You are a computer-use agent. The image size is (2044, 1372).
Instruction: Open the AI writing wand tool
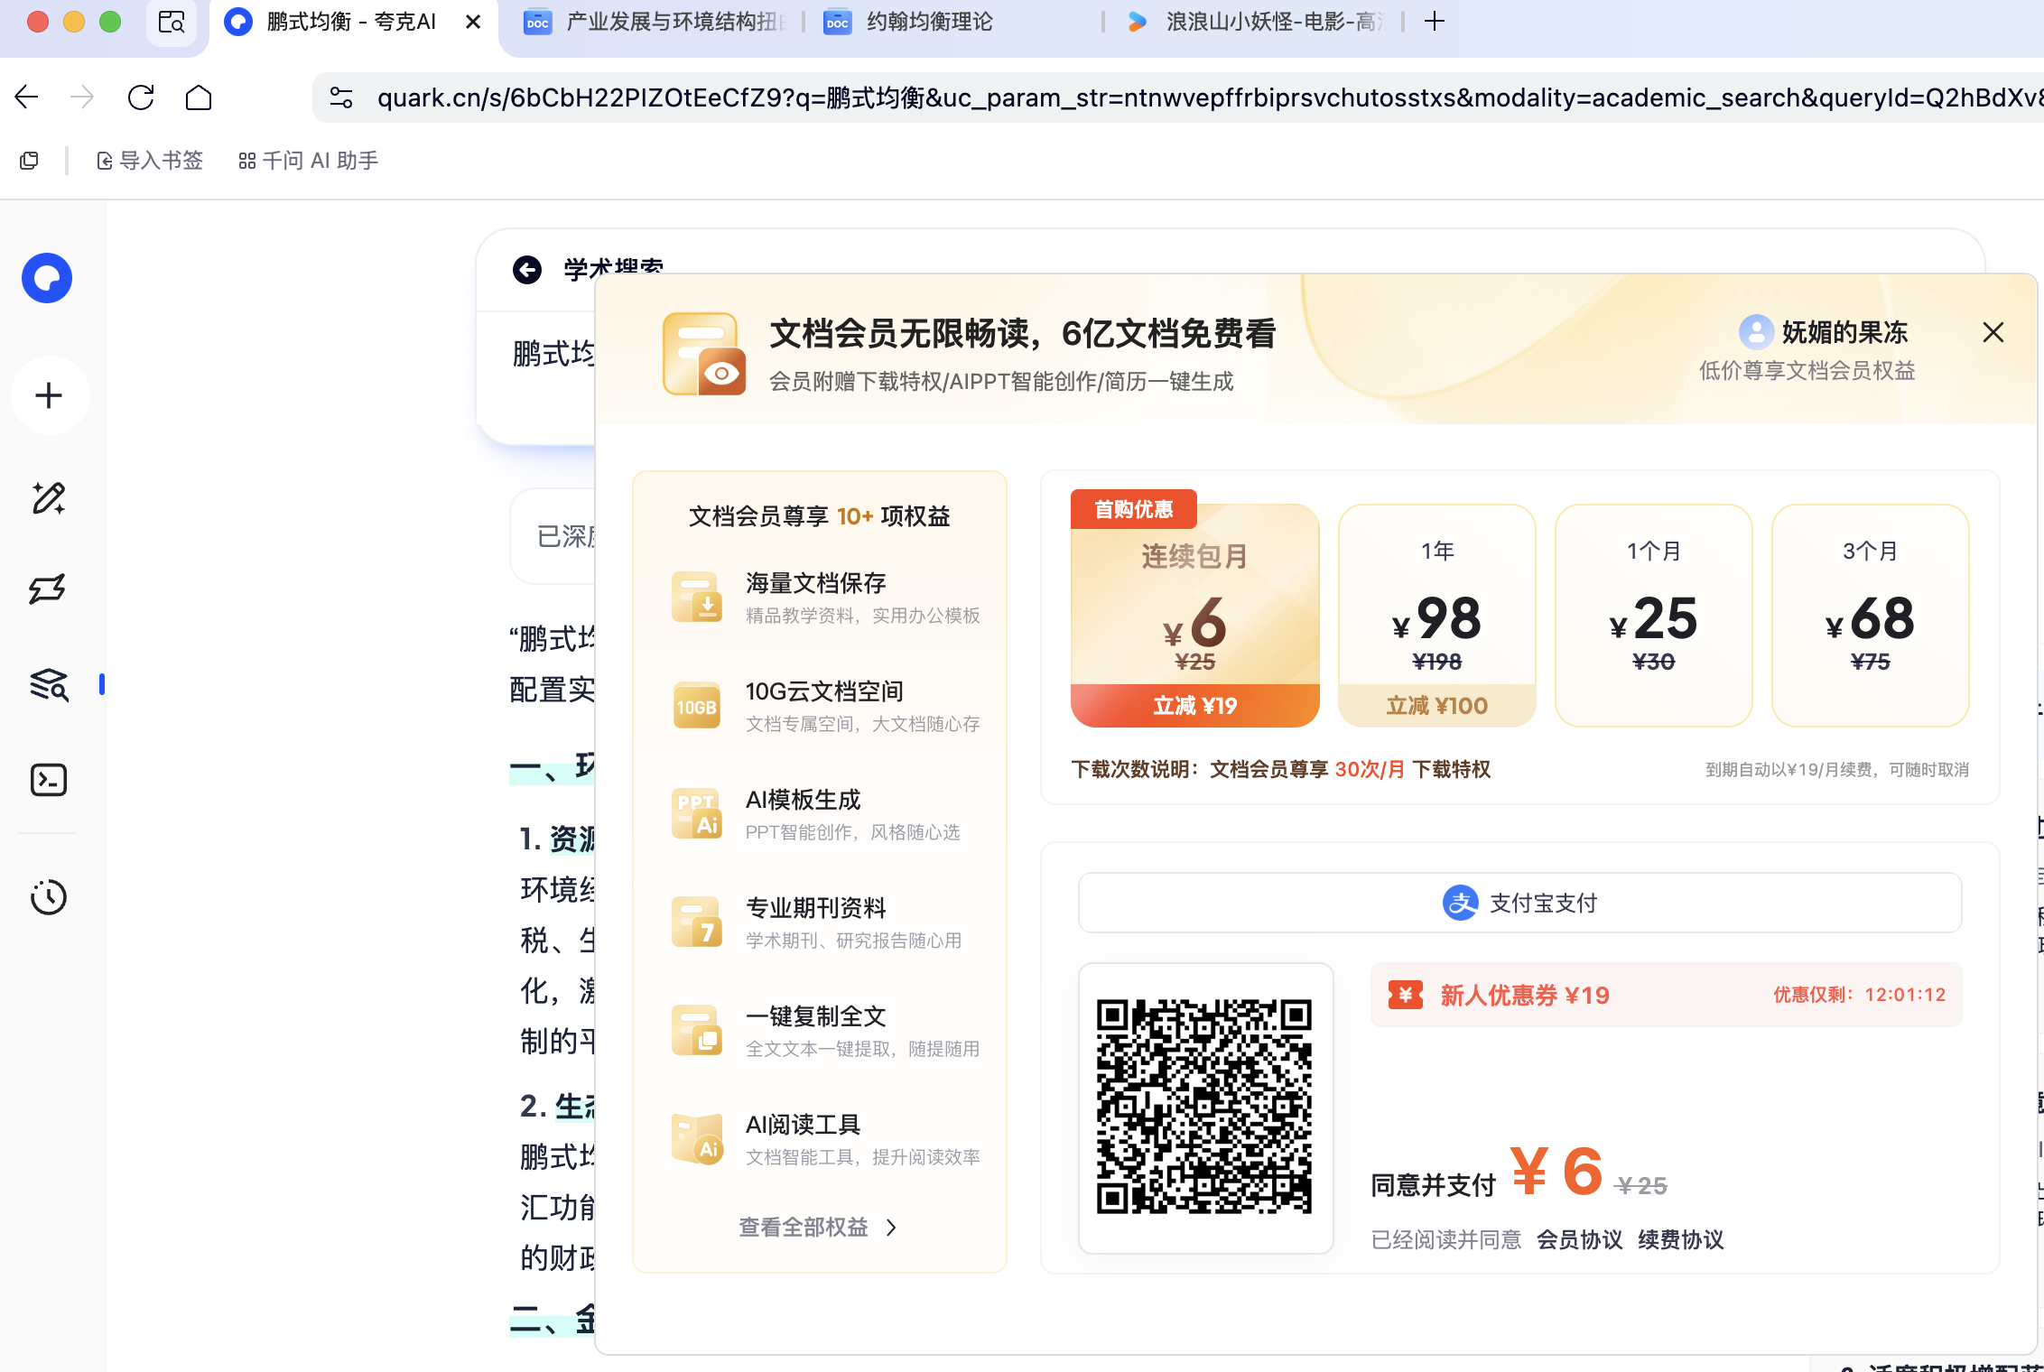[x=49, y=498]
